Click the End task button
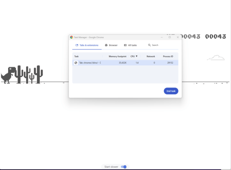 171,91
